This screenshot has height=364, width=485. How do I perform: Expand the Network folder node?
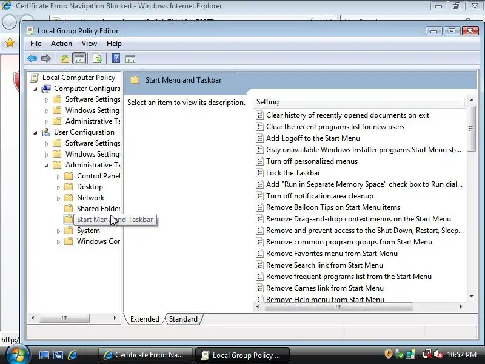pyautogui.click(x=58, y=198)
